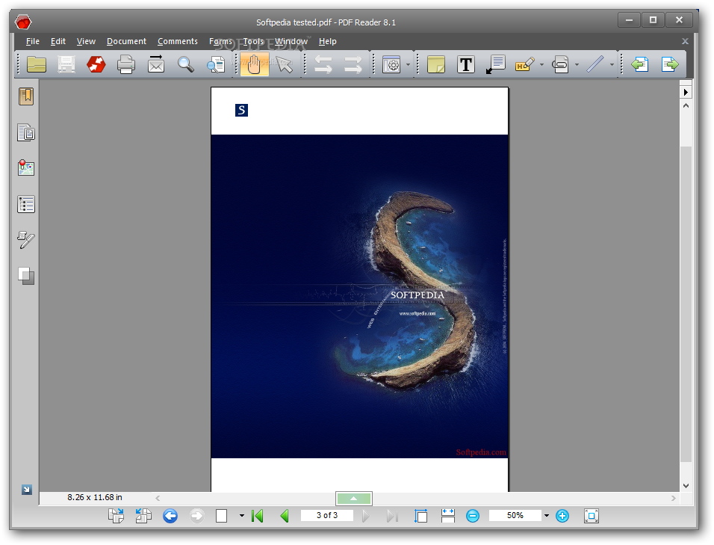Viewport: 714px width, 545px height.
Task: Go to the previous page
Action: click(x=285, y=516)
